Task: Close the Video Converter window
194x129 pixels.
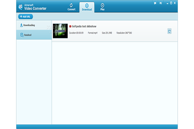Action: [175, 3]
